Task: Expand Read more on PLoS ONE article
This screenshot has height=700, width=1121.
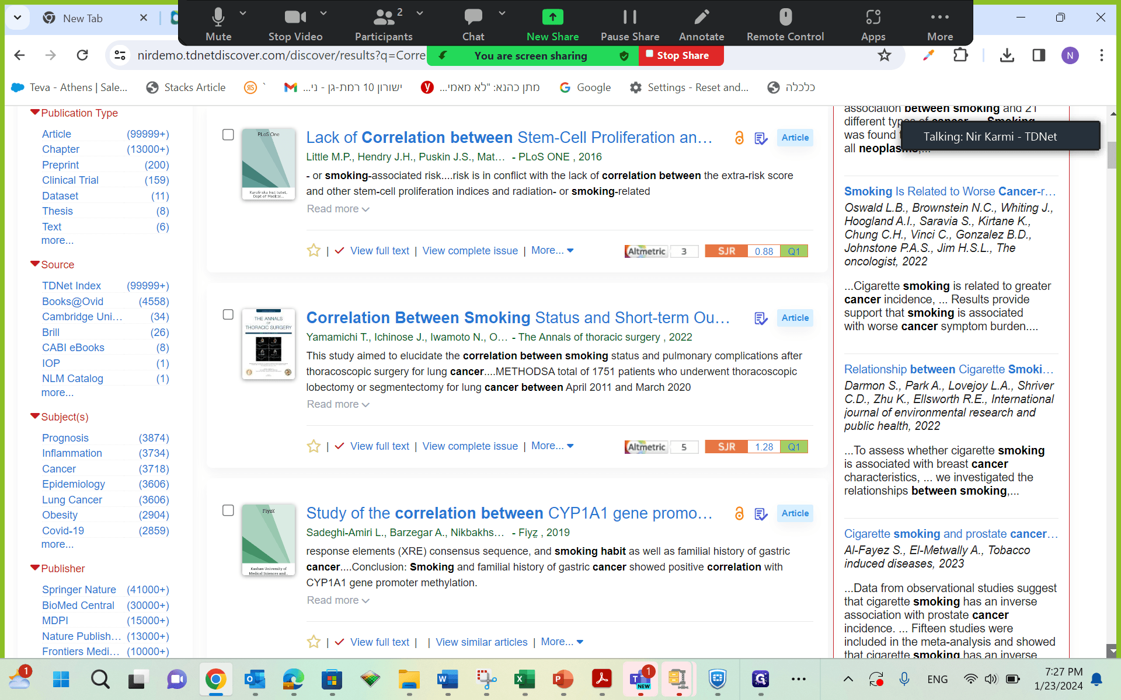Action: [338, 209]
